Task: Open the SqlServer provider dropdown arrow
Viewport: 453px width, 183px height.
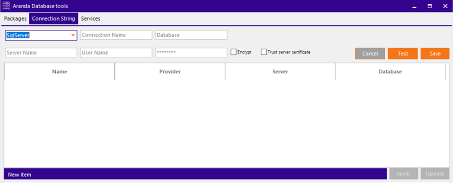Action: tap(73, 35)
